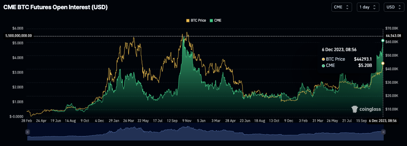
Task: Open the CME exchange dropdown
Action: [342, 7]
